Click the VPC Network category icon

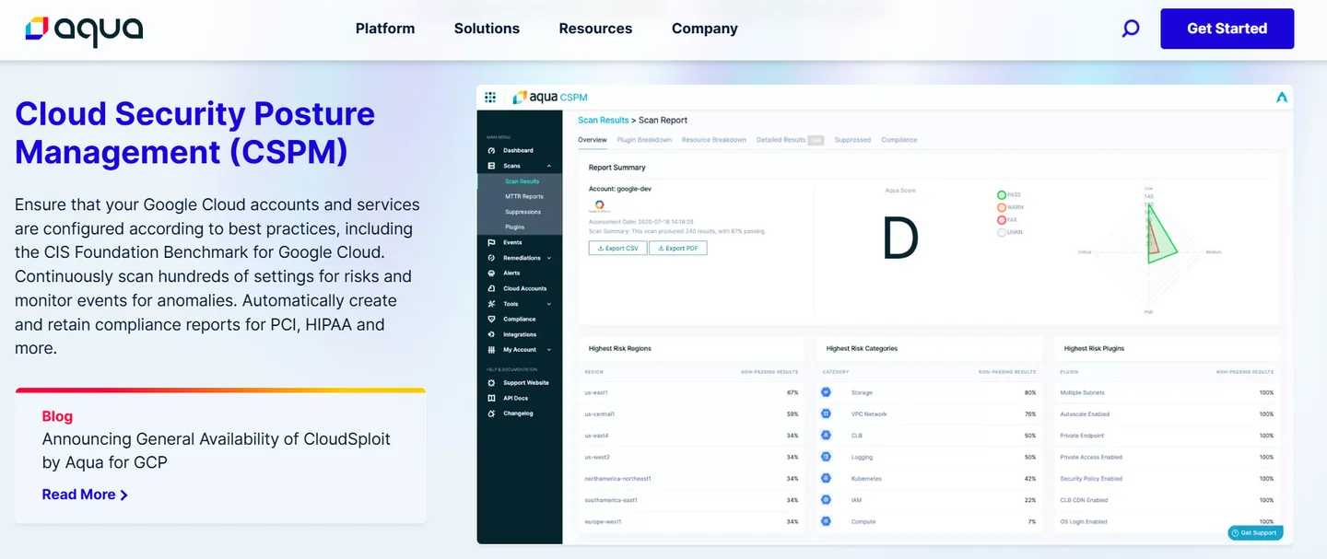(826, 413)
